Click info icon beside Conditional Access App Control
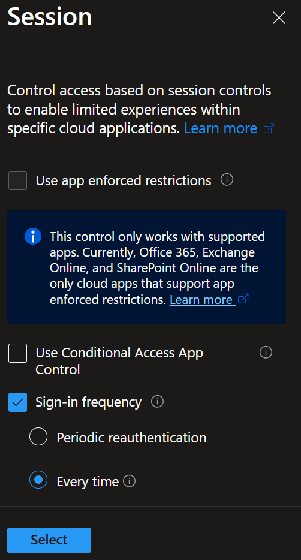Image resolution: width=301 pixels, height=560 pixels. (x=266, y=352)
